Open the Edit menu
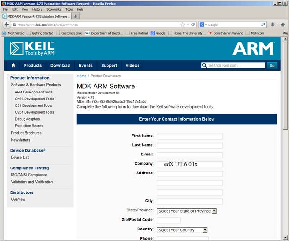Viewport: 289px width, 241px height. tap(14, 9)
